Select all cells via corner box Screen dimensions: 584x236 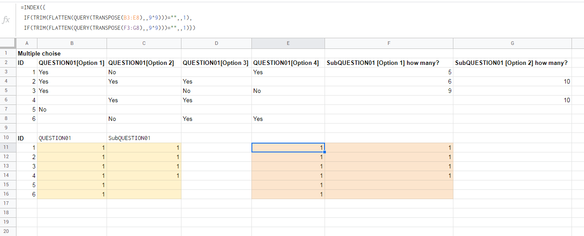point(8,43)
